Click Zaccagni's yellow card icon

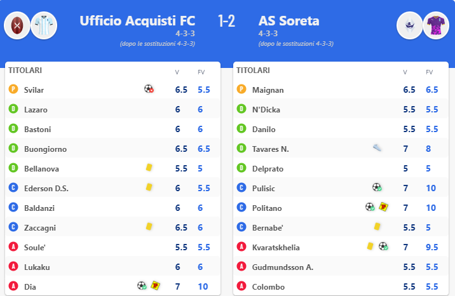click(x=149, y=227)
